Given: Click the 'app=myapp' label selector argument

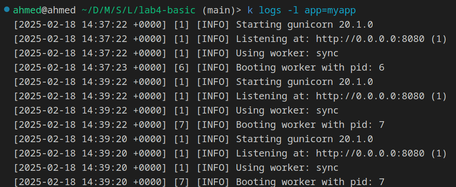Looking at the screenshot, I should [x=330, y=10].
